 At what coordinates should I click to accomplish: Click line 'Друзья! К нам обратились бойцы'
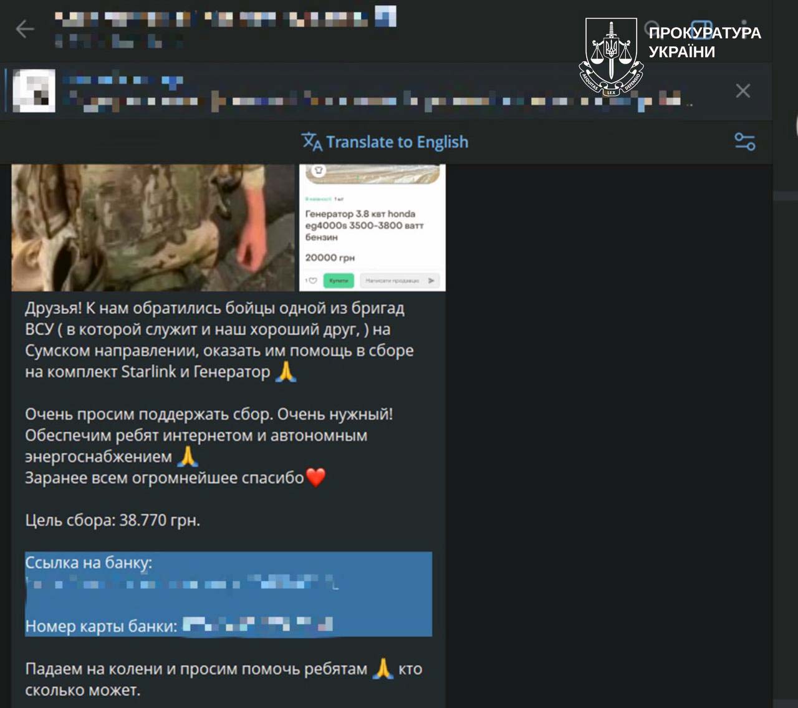coord(215,308)
